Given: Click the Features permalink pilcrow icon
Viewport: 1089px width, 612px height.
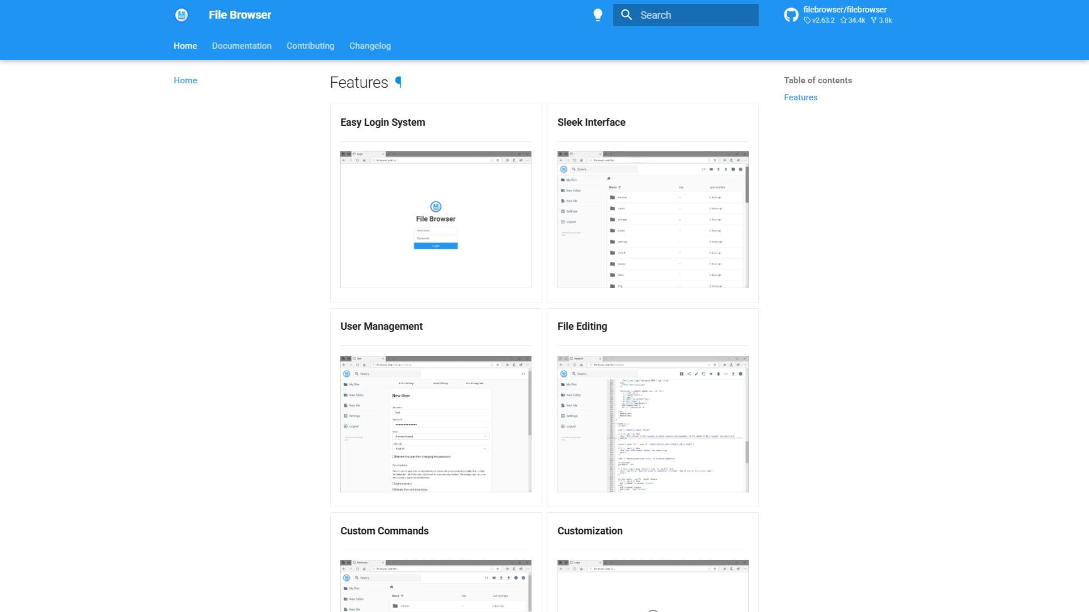Looking at the screenshot, I should coord(398,82).
